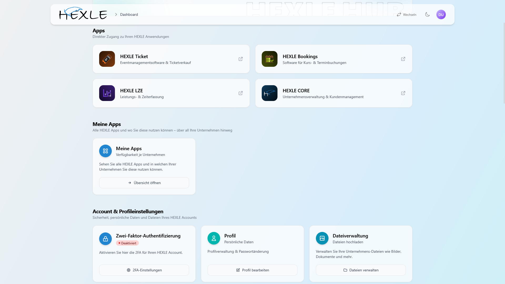505x284 pixels.
Task: Click the Übersicht öffnen button
Action: (144, 183)
